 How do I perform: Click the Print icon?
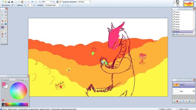(12, 2)
